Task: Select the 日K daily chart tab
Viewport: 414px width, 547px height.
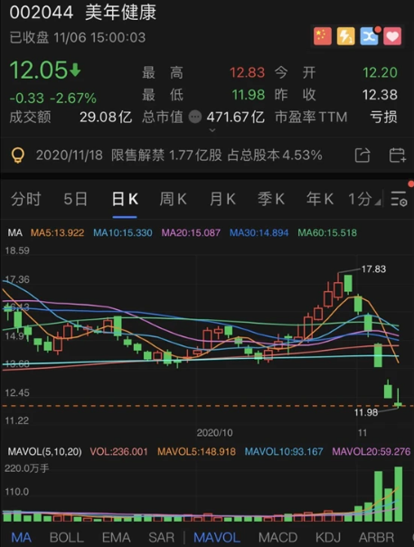Action: (125, 199)
